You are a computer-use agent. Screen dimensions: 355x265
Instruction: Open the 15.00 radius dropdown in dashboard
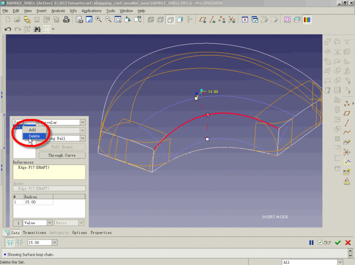pos(54,242)
